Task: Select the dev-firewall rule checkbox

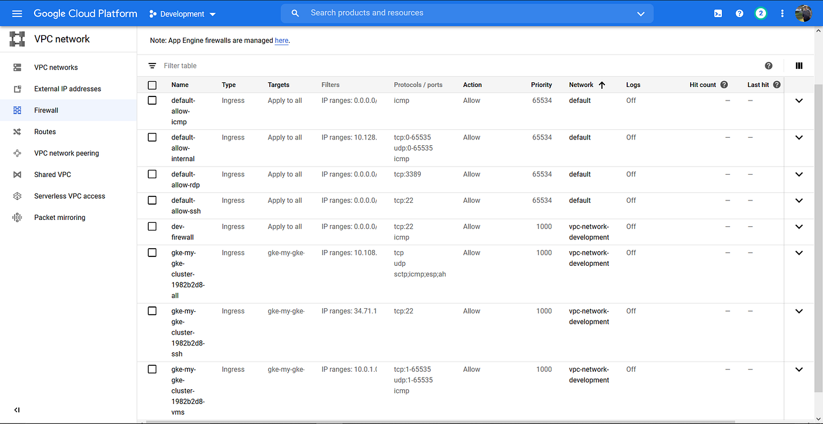Action: tap(152, 226)
